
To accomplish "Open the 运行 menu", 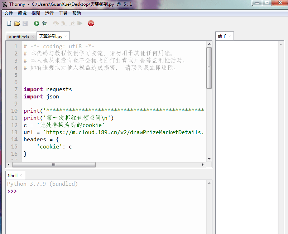I will [x=49, y=13].
